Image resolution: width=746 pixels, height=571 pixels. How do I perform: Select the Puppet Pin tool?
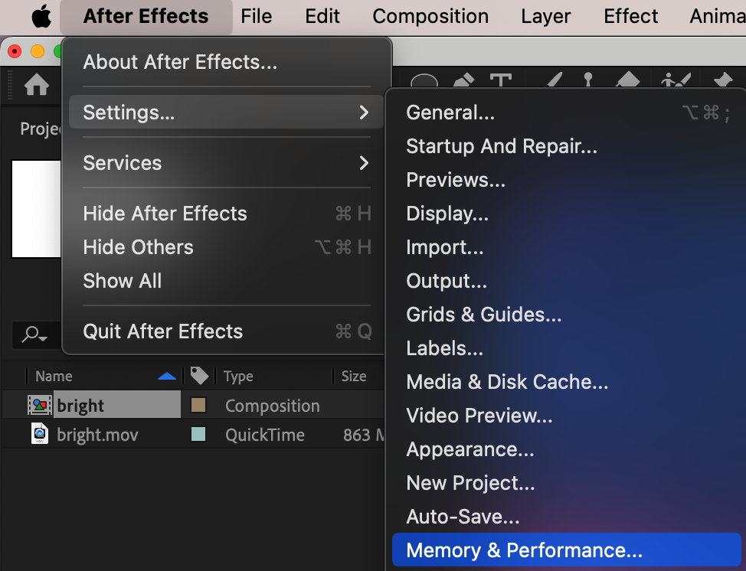point(721,83)
